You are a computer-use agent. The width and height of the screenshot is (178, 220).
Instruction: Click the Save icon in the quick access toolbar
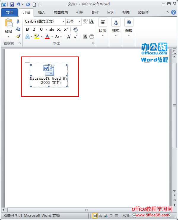[12, 4]
